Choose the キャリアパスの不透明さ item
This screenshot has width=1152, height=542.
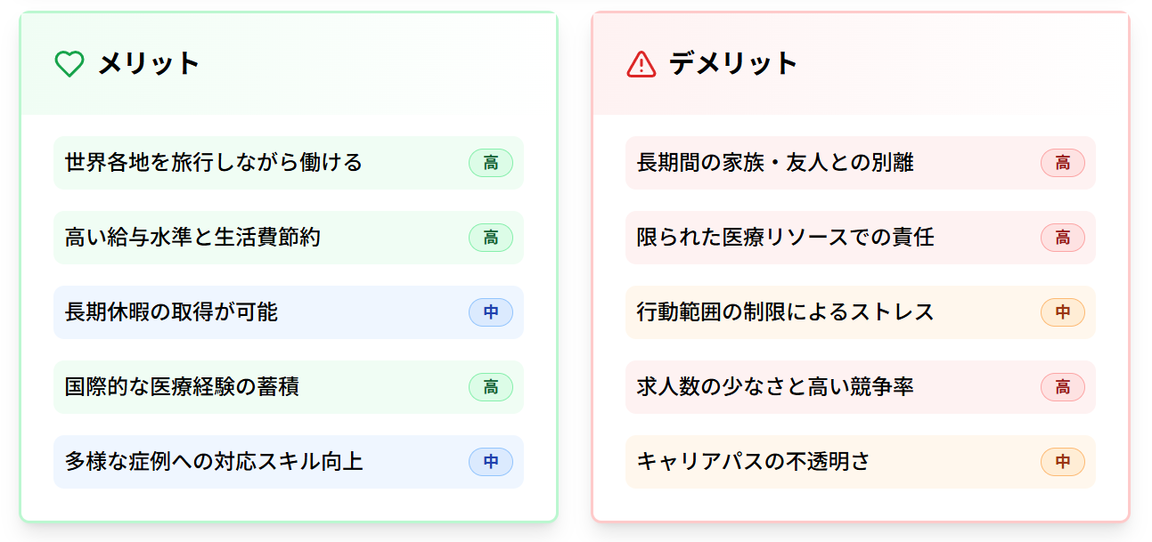click(x=861, y=462)
